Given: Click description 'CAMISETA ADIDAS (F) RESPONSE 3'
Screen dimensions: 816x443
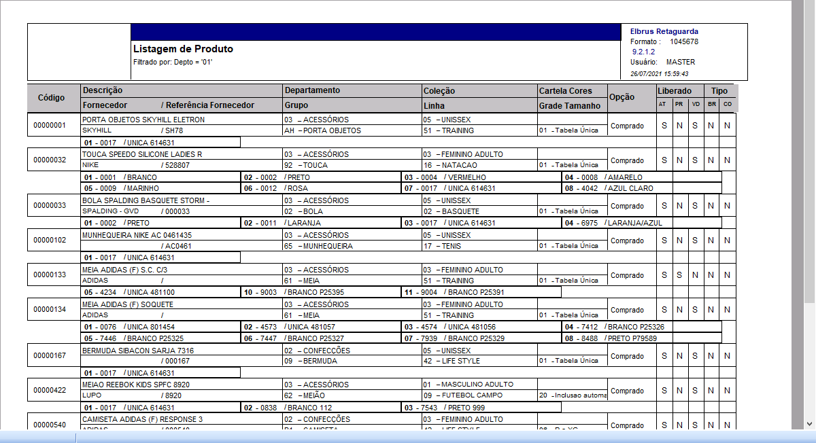Looking at the screenshot, I should (142, 419).
